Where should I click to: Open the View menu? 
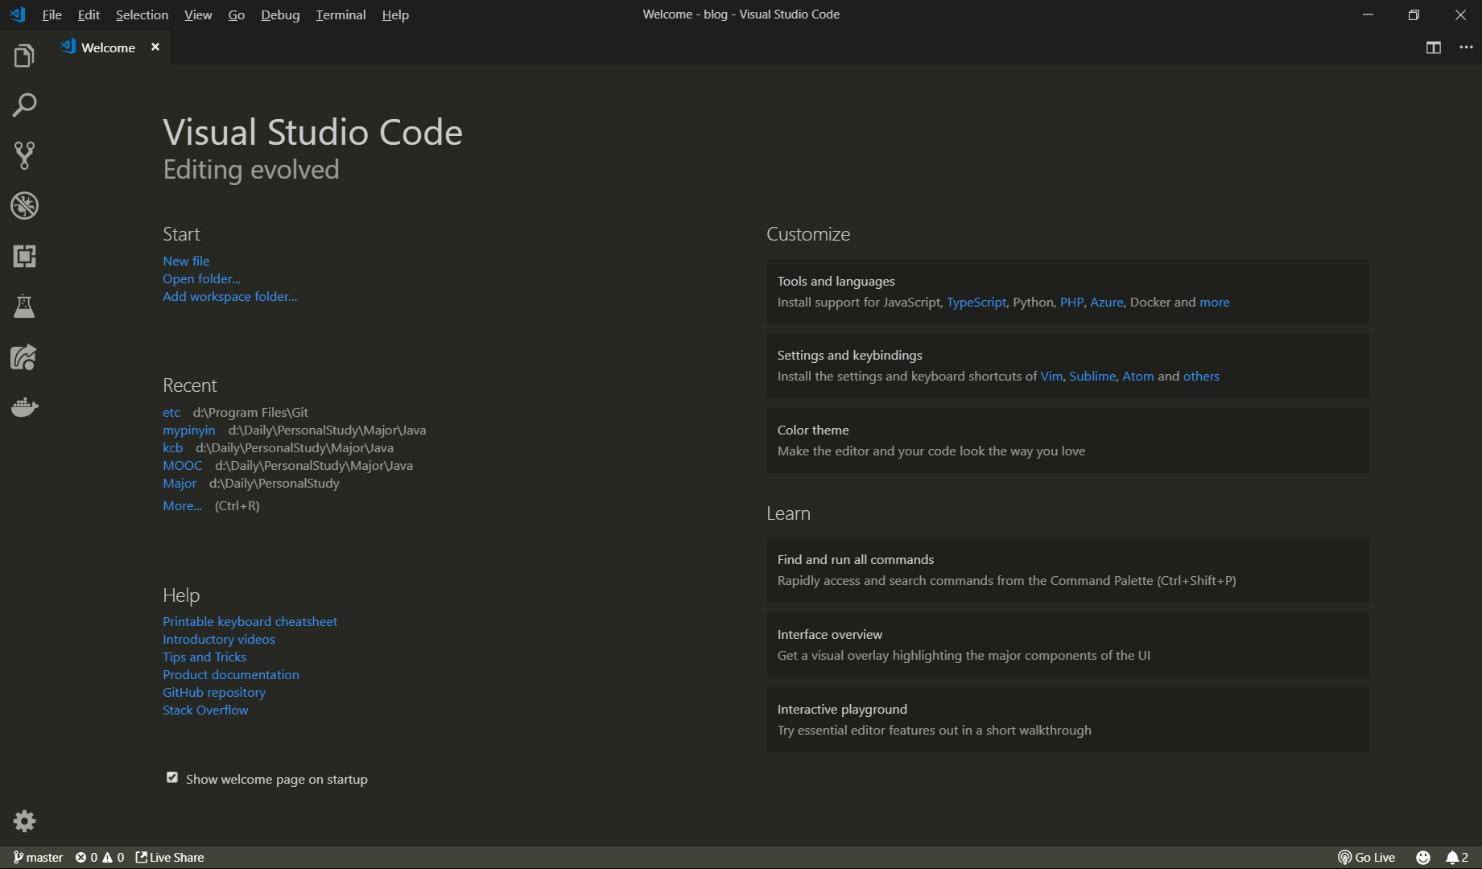pos(198,14)
